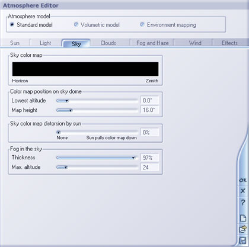The height and width of the screenshot is (247, 249).
Task: Open help with the question mark icon
Action: (x=242, y=203)
